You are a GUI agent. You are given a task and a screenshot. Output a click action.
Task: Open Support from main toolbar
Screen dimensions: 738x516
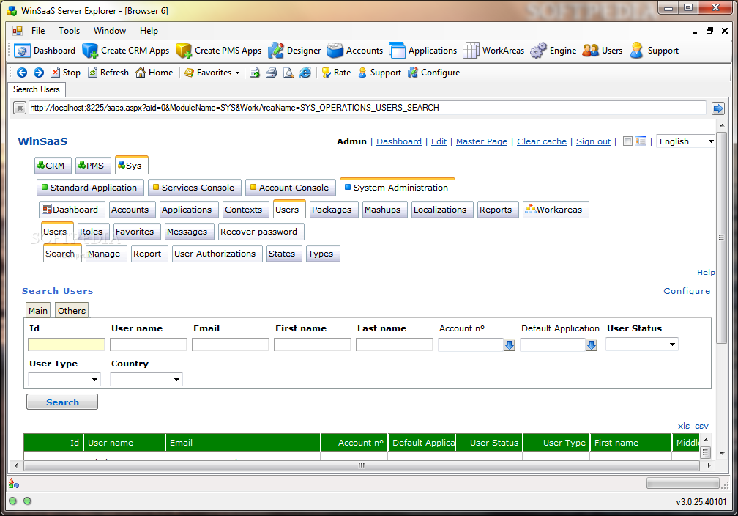(655, 51)
